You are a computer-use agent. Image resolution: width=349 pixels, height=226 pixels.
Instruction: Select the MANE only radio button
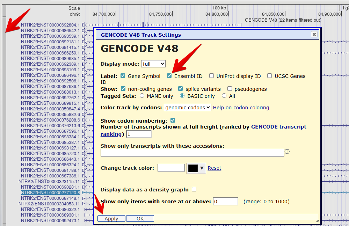142,96
